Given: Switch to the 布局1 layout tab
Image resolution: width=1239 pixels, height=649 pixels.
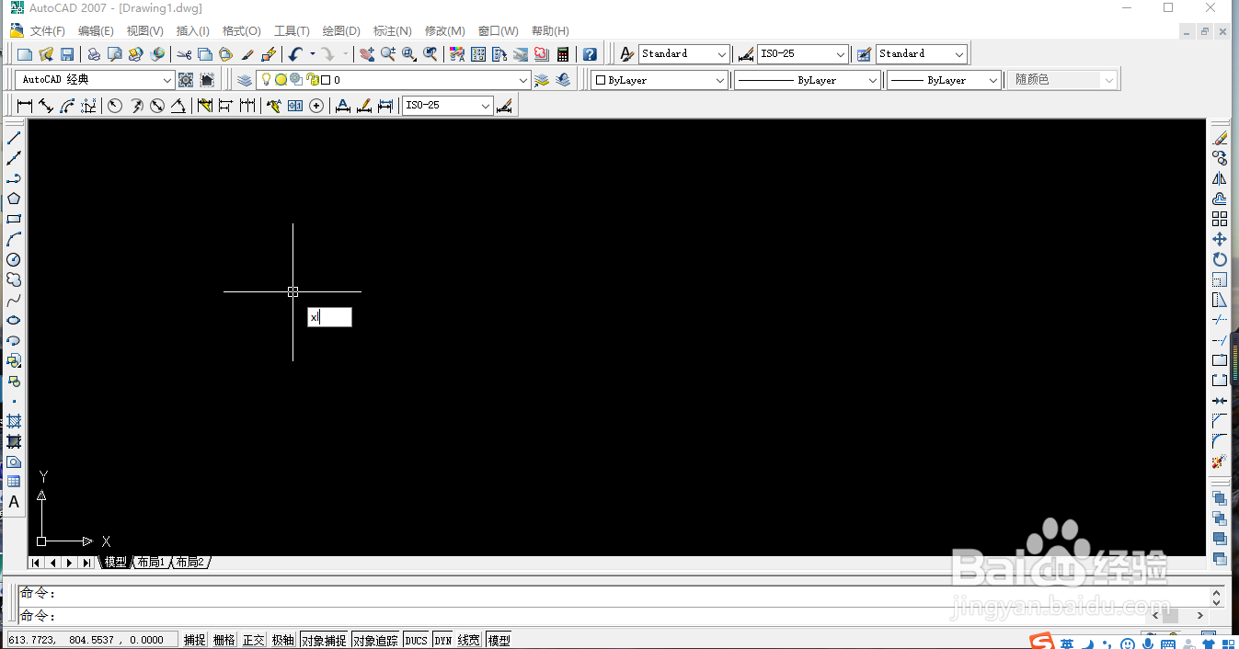Looking at the screenshot, I should pos(152,562).
